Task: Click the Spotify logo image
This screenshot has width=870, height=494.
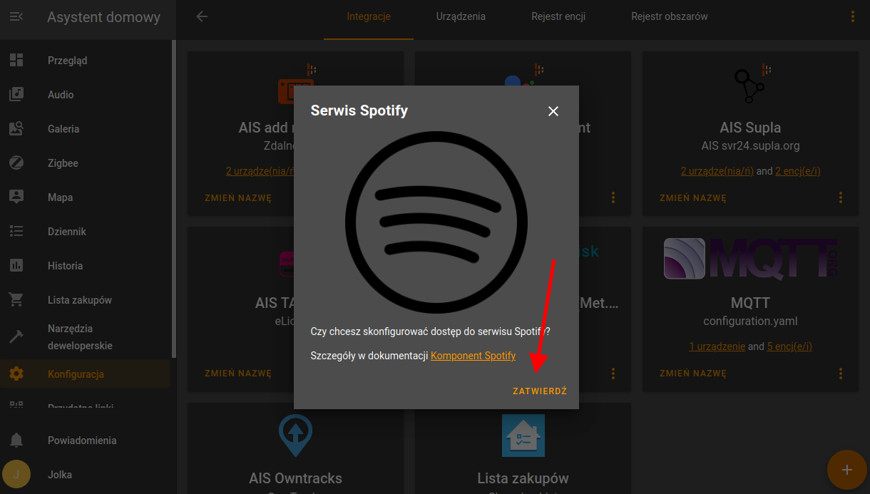Action: coord(436,222)
